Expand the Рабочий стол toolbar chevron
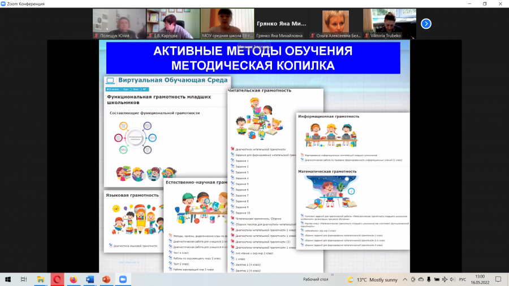The height and width of the screenshot is (286, 509). pos(333,275)
